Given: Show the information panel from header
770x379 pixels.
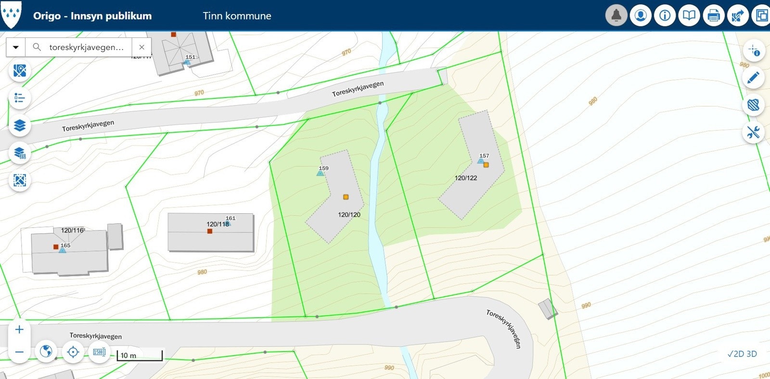Looking at the screenshot, I should click(x=665, y=16).
